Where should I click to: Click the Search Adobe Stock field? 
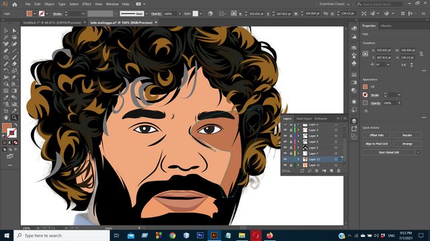380,4
